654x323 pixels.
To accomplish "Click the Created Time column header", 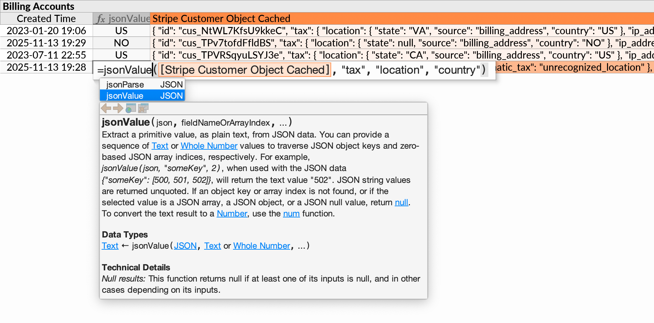I will pos(46,18).
